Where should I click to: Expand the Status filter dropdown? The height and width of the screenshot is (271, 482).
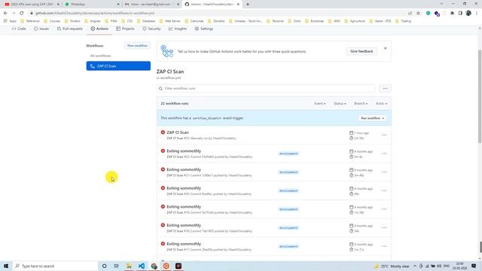pos(340,104)
